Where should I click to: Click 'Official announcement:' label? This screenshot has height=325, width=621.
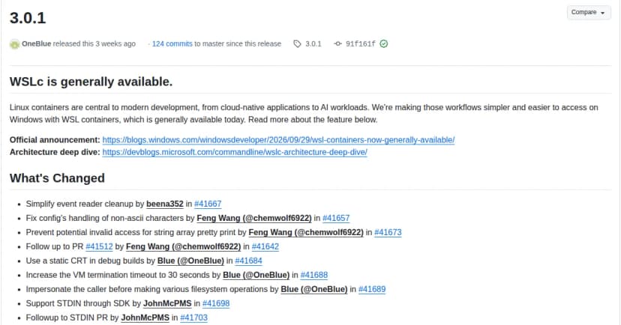[55, 140]
